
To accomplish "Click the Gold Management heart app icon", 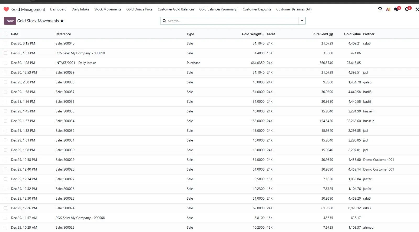I will tap(6, 9).
